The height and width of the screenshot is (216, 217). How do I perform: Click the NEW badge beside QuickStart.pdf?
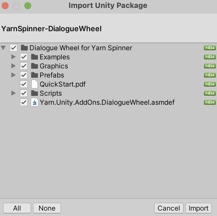(210, 84)
